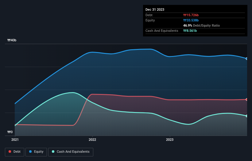
Task: Select the blue Equity endpoint marker
Action: 247,59
